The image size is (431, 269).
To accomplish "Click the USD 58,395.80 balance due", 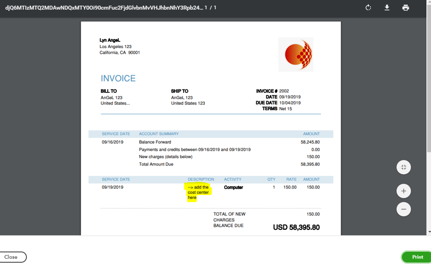I will click(x=296, y=228).
